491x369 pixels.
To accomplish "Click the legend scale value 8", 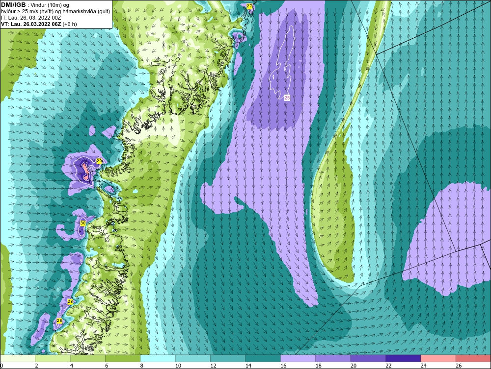I will 142,366.
